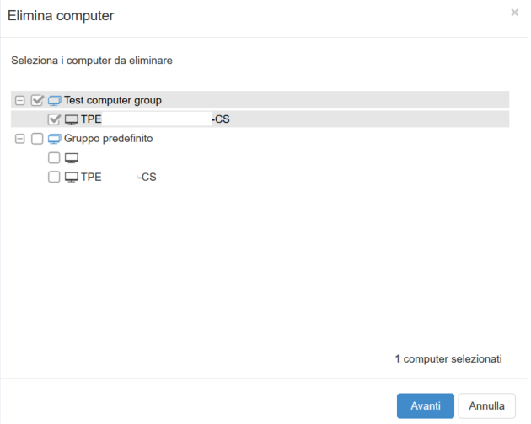Select the Gruppo predefinito label
Image resolution: width=531 pixels, height=424 pixels.
point(109,139)
